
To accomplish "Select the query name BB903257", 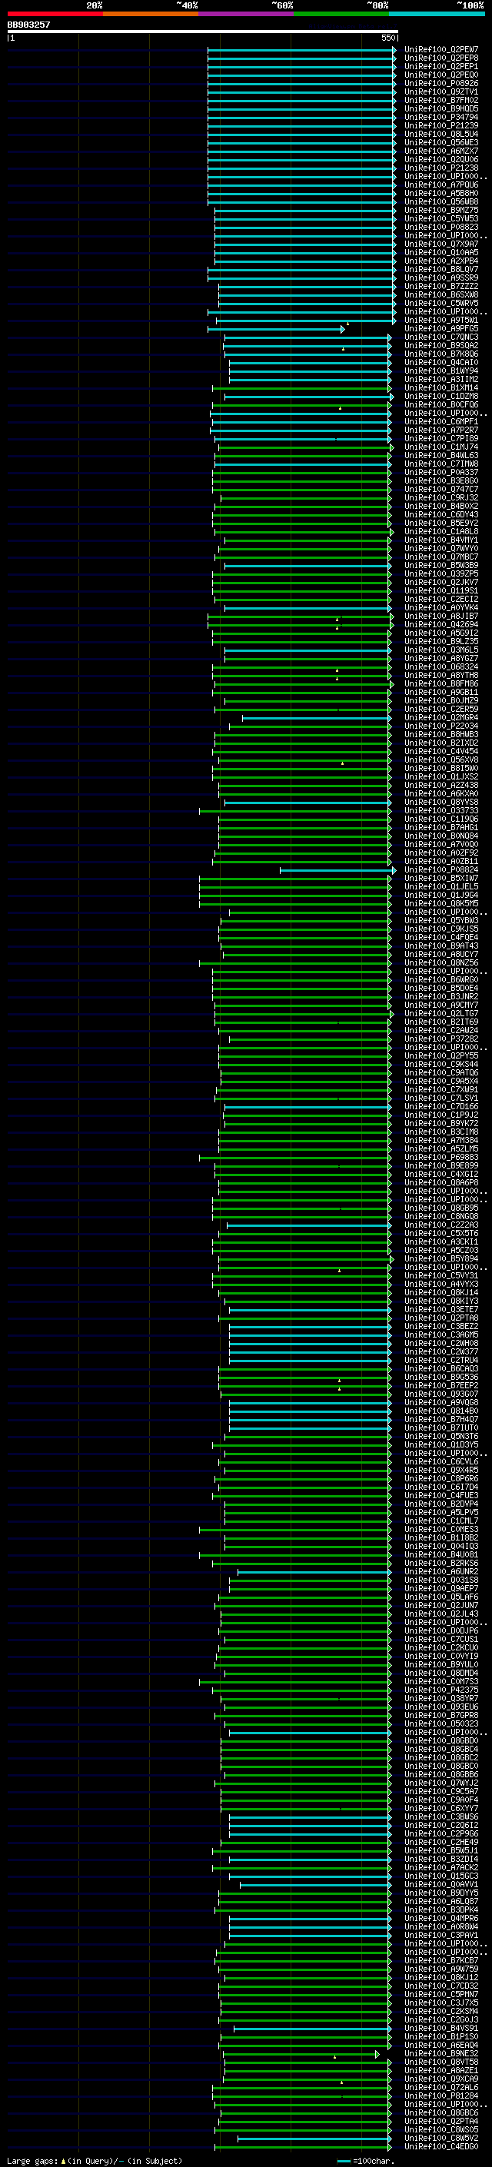I will point(28,25).
